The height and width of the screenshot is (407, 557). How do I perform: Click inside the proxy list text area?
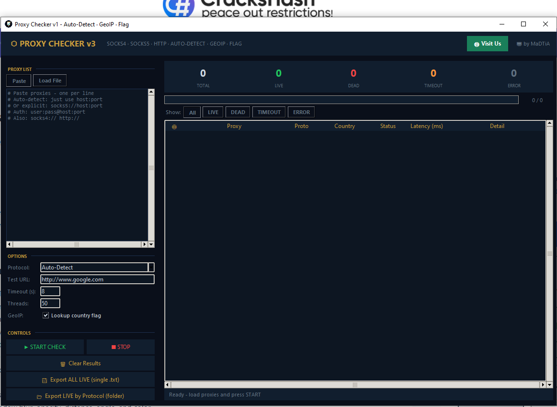click(x=77, y=165)
